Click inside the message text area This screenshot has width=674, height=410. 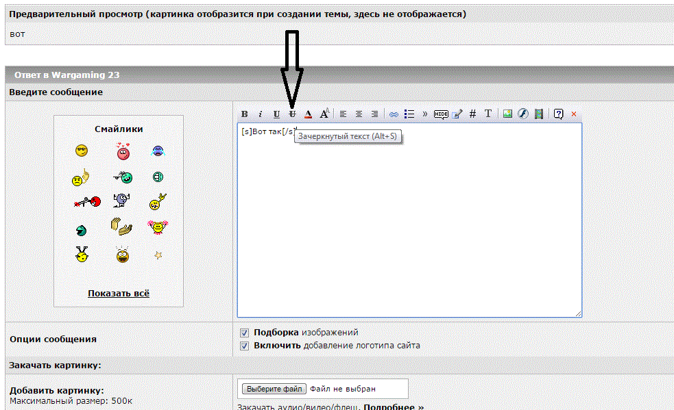coord(409,220)
